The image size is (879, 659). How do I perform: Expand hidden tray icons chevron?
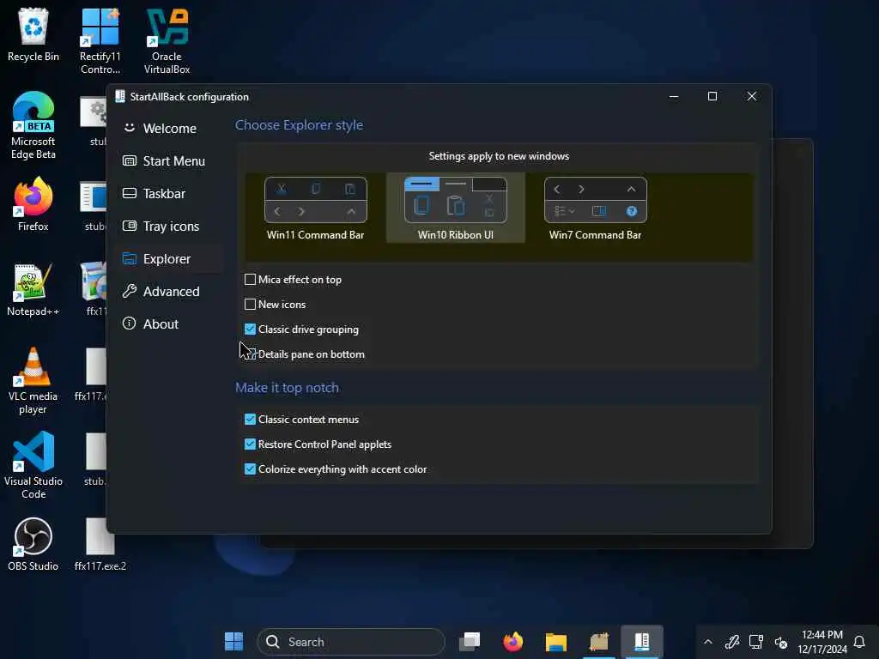[x=708, y=642]
